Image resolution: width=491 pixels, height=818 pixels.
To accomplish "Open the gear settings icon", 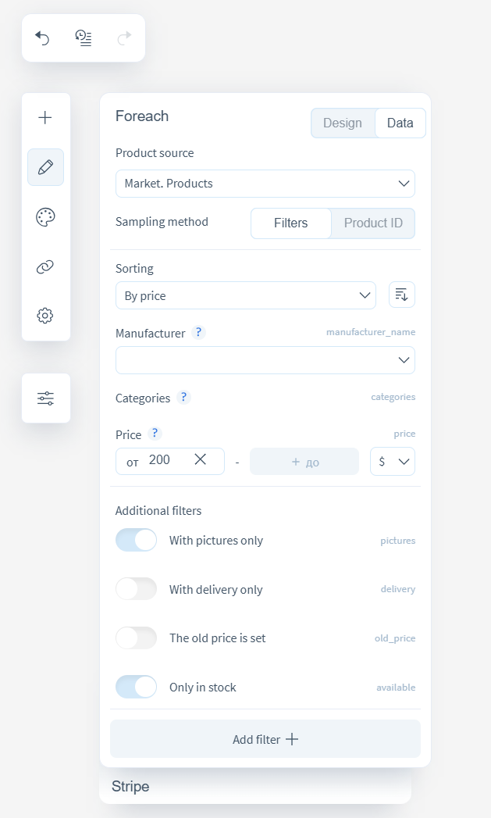I will [x=45, y=316].
